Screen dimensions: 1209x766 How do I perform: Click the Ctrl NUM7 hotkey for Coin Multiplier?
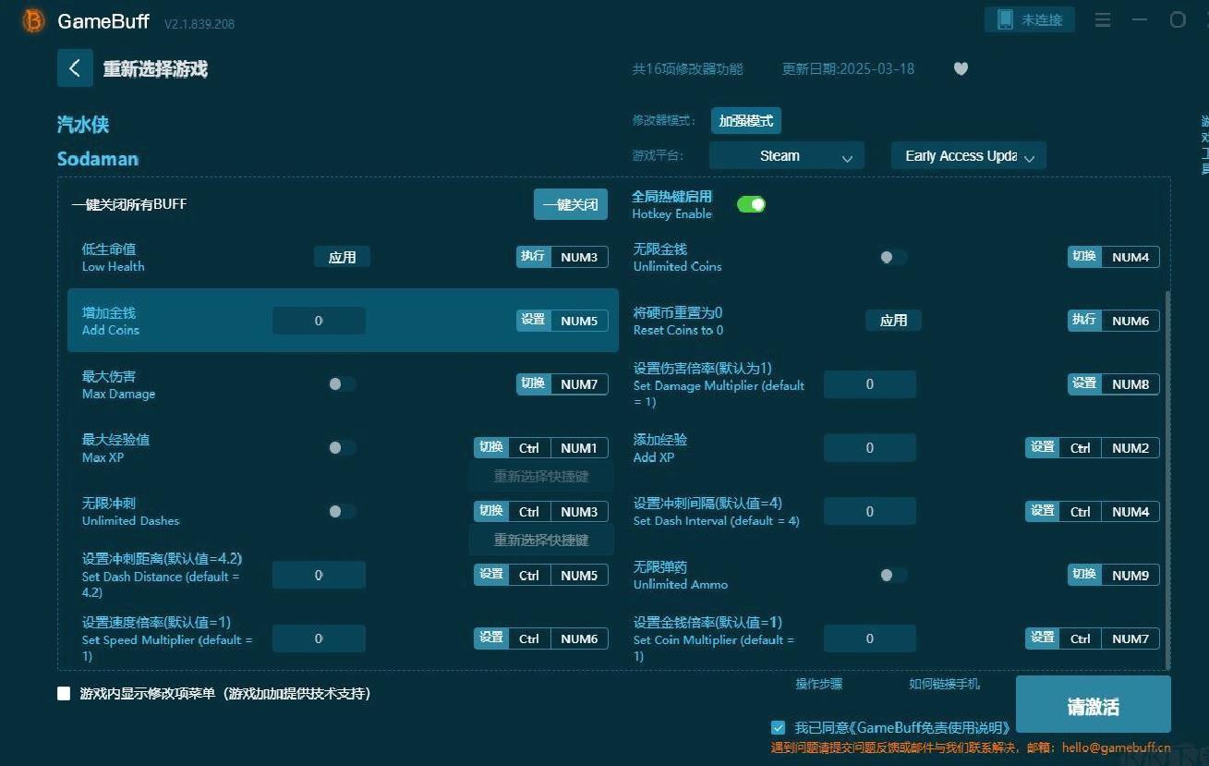coord(1109,639)
